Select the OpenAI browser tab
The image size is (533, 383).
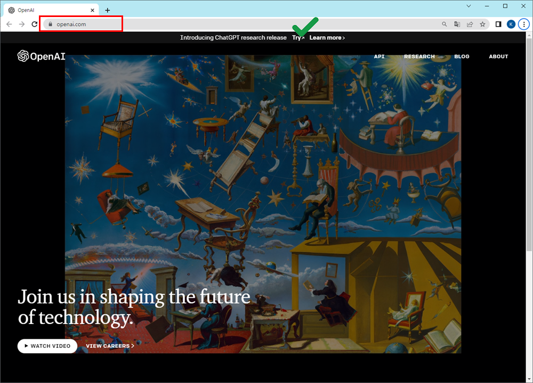click(51, 10)
